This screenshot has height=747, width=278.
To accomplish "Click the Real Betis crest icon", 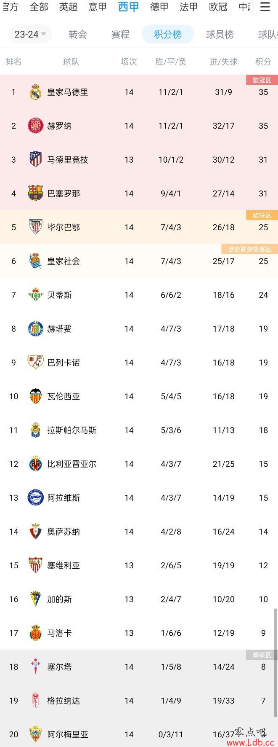I will [35, 295].
